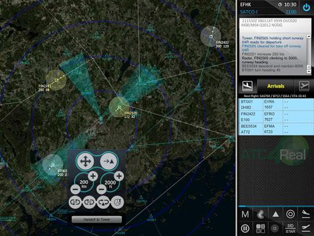This screenshot has height=236, width=314.
Task: Click the Handoff to Tower button
Action: [x=97, y=219]
